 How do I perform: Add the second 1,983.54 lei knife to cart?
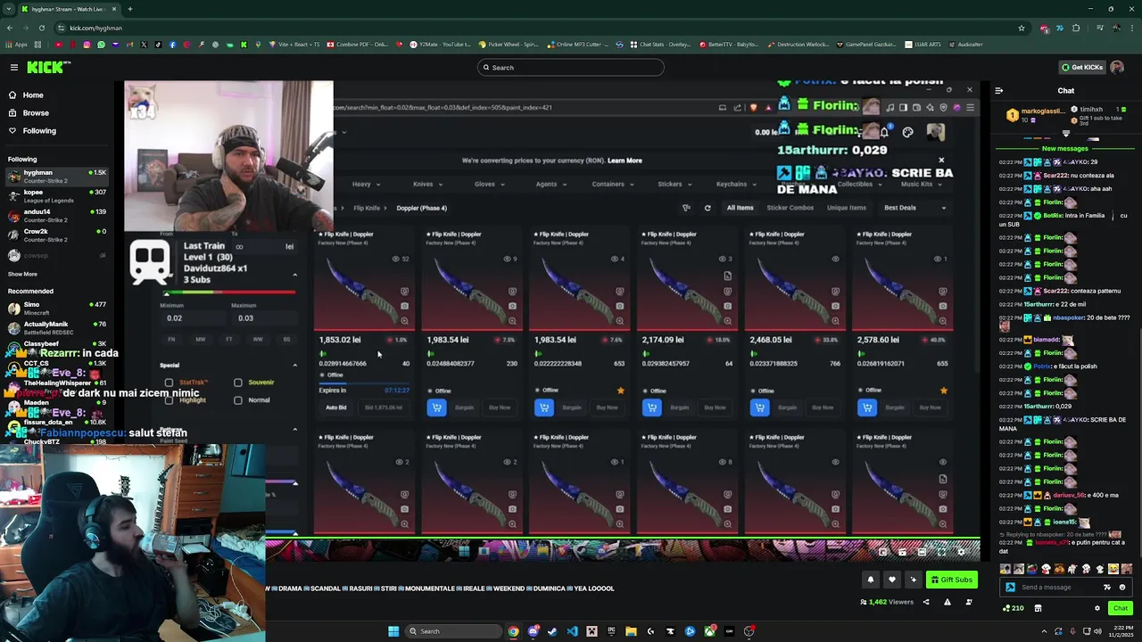click(436, 407)
